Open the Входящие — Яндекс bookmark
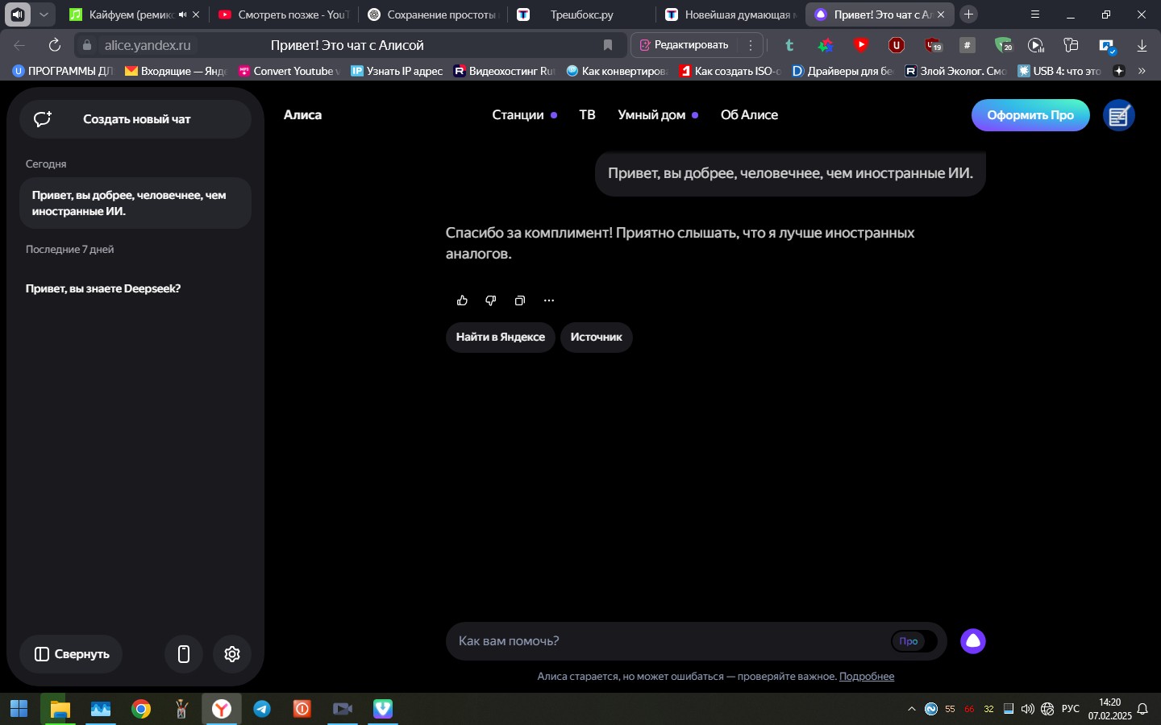The height and width of the screenshot is (725, 1161). [x=177, y=71]
